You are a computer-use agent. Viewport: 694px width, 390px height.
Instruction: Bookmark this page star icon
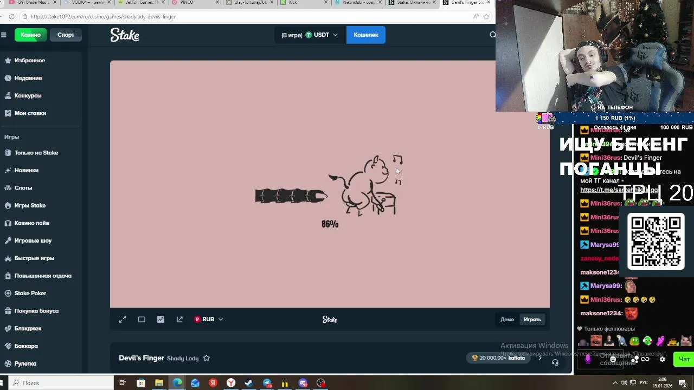point(486,16)
